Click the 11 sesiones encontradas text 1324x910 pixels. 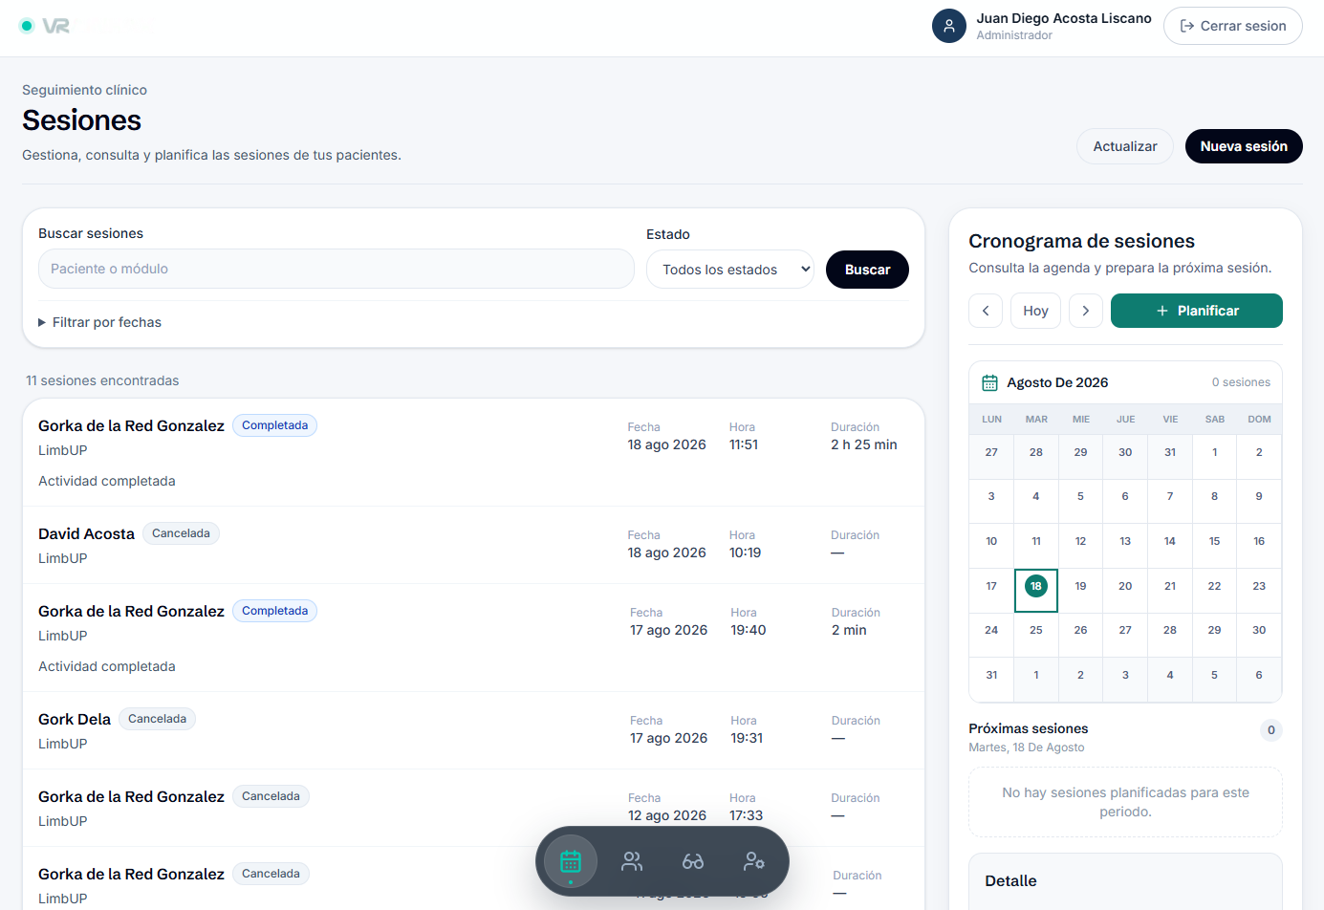click(102, 380)
